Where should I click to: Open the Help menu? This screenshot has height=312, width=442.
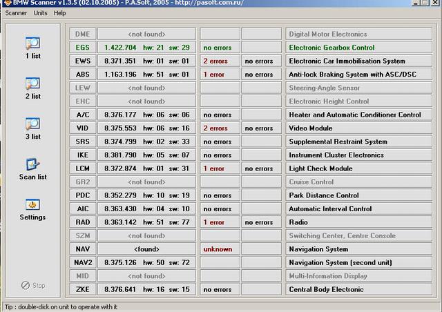coord(60,13)
